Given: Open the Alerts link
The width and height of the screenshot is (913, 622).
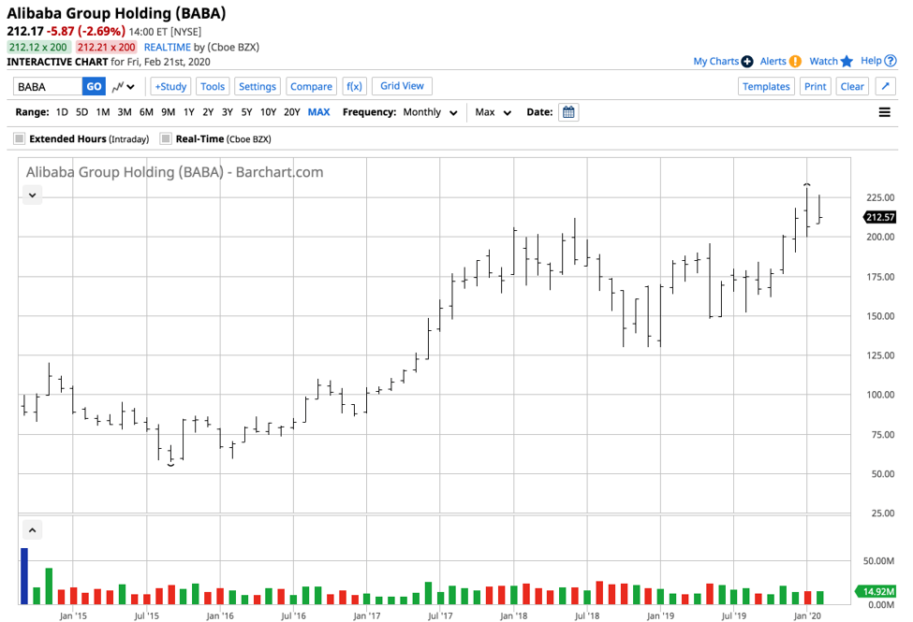Looking at the screenshot, I should (x=773, y=61).
